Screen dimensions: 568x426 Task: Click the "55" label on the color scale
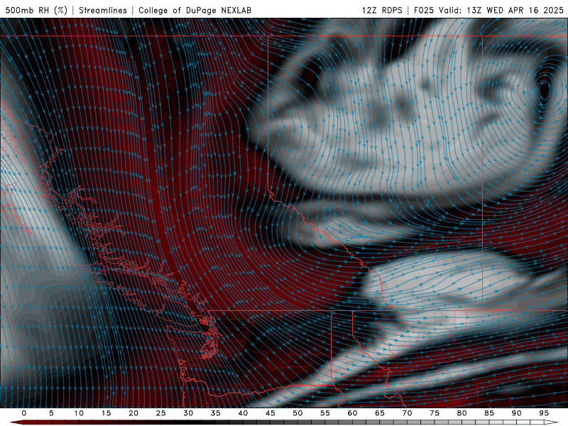pyautogui.click(x=325, y=413)
